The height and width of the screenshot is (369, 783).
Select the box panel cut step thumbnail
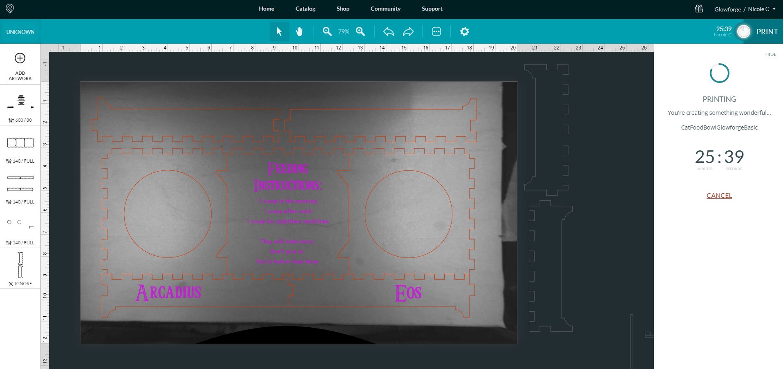20,143
